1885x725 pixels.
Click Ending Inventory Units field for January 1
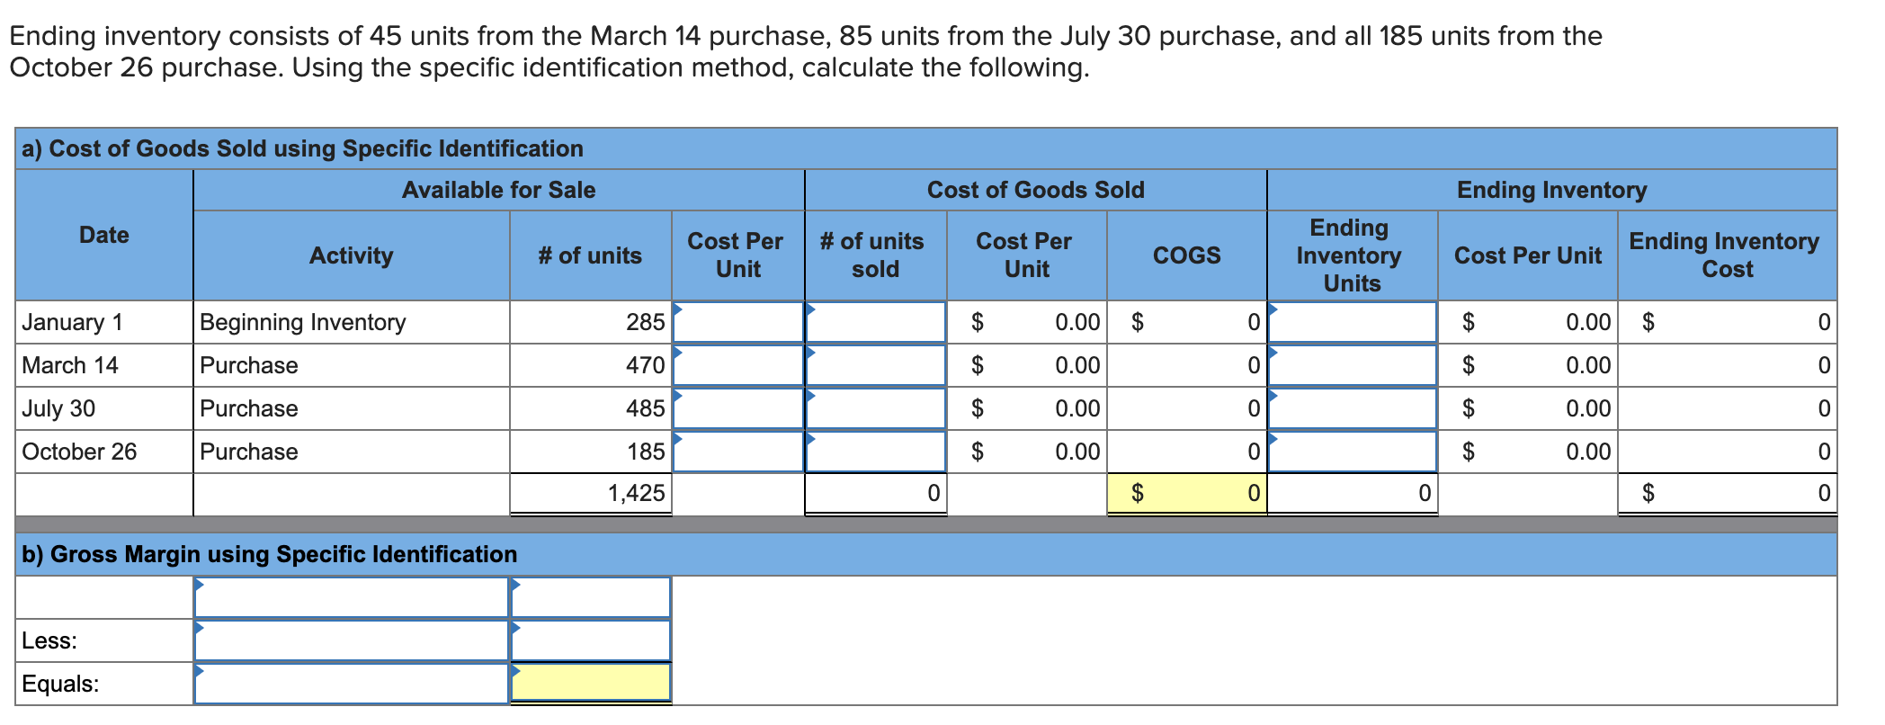[x=1353, y=322]
